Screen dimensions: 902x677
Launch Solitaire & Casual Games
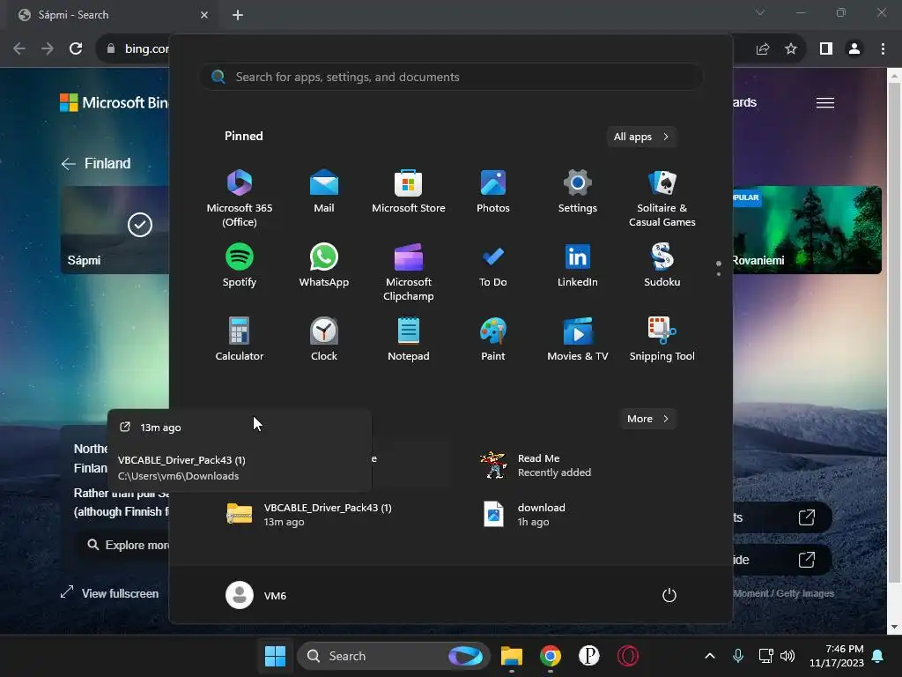click(x=662, y=198)
